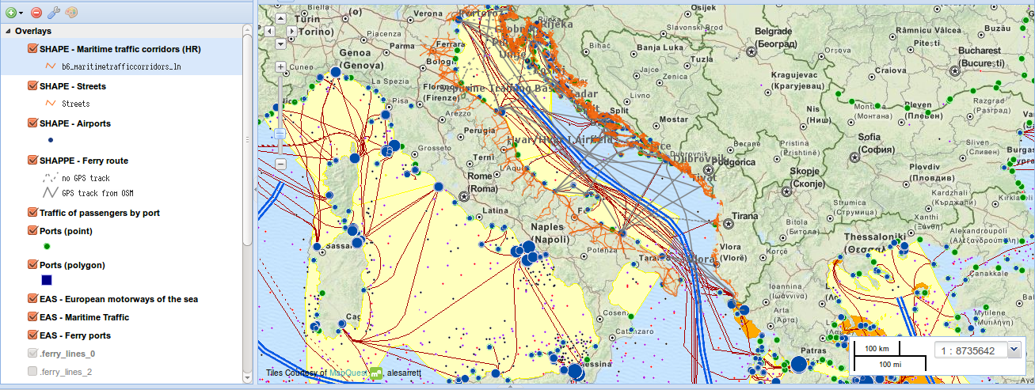Open layer styles with the palette icon
This screenshot has width=1035, height=390.
coord(71,13)
